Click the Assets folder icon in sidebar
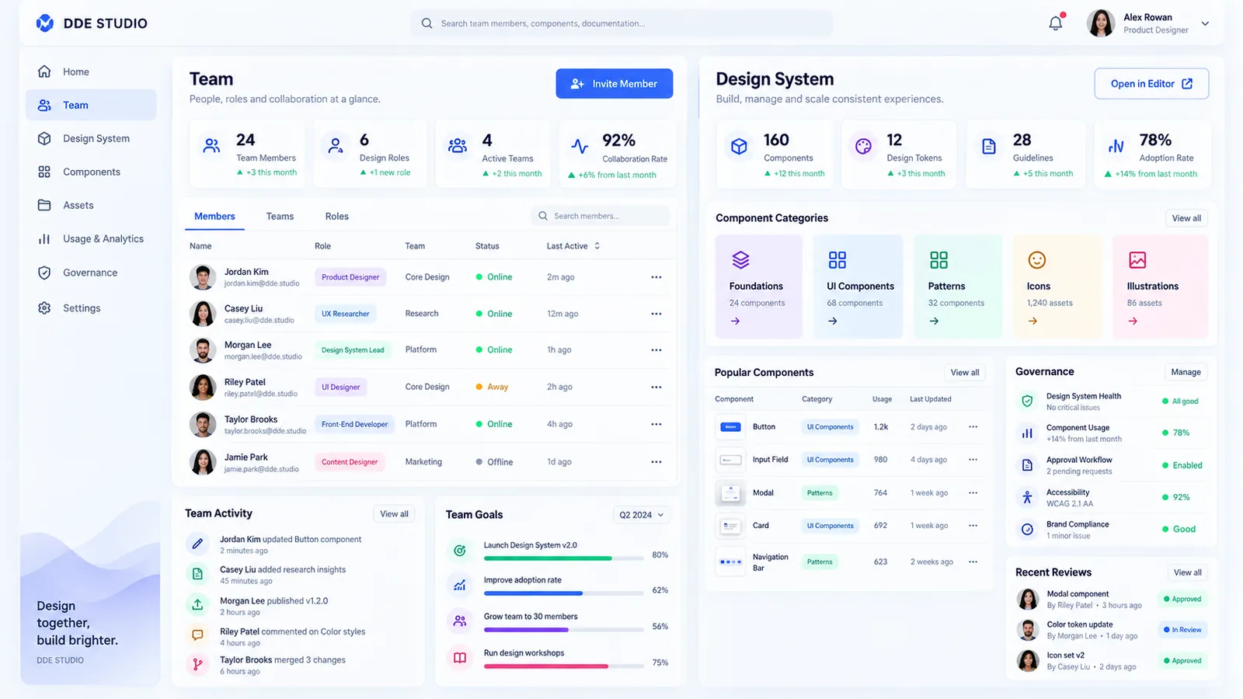 (x=44, y=205)
